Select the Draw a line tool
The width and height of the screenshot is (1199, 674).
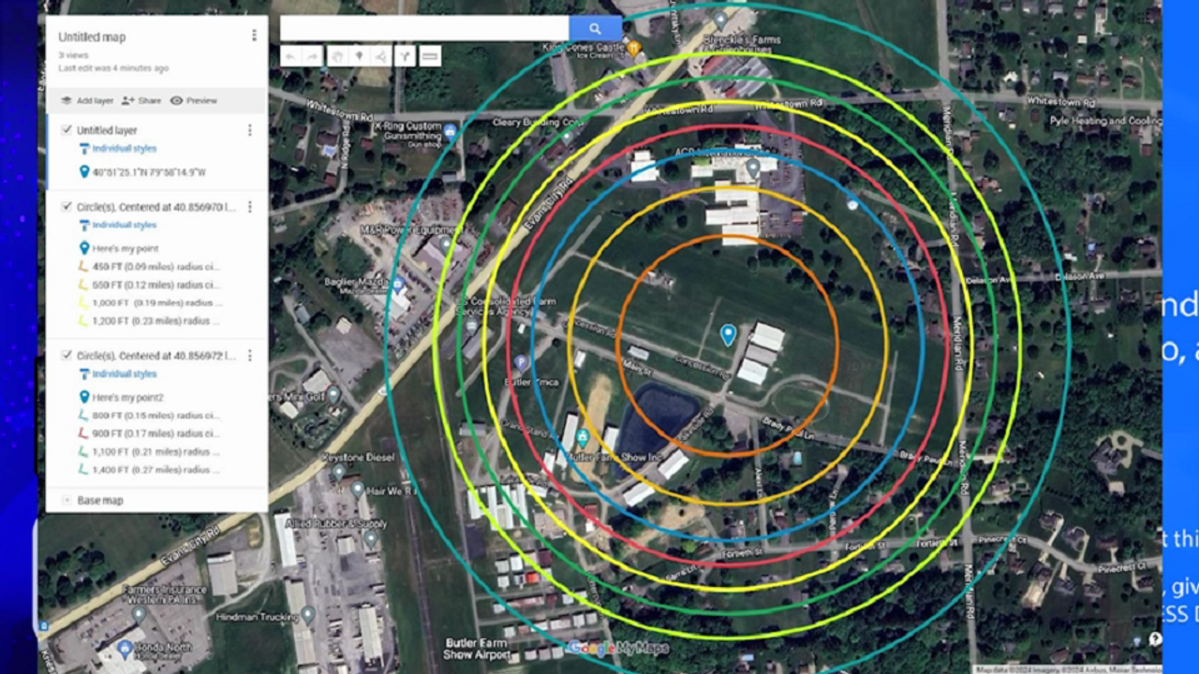[381, 57]
